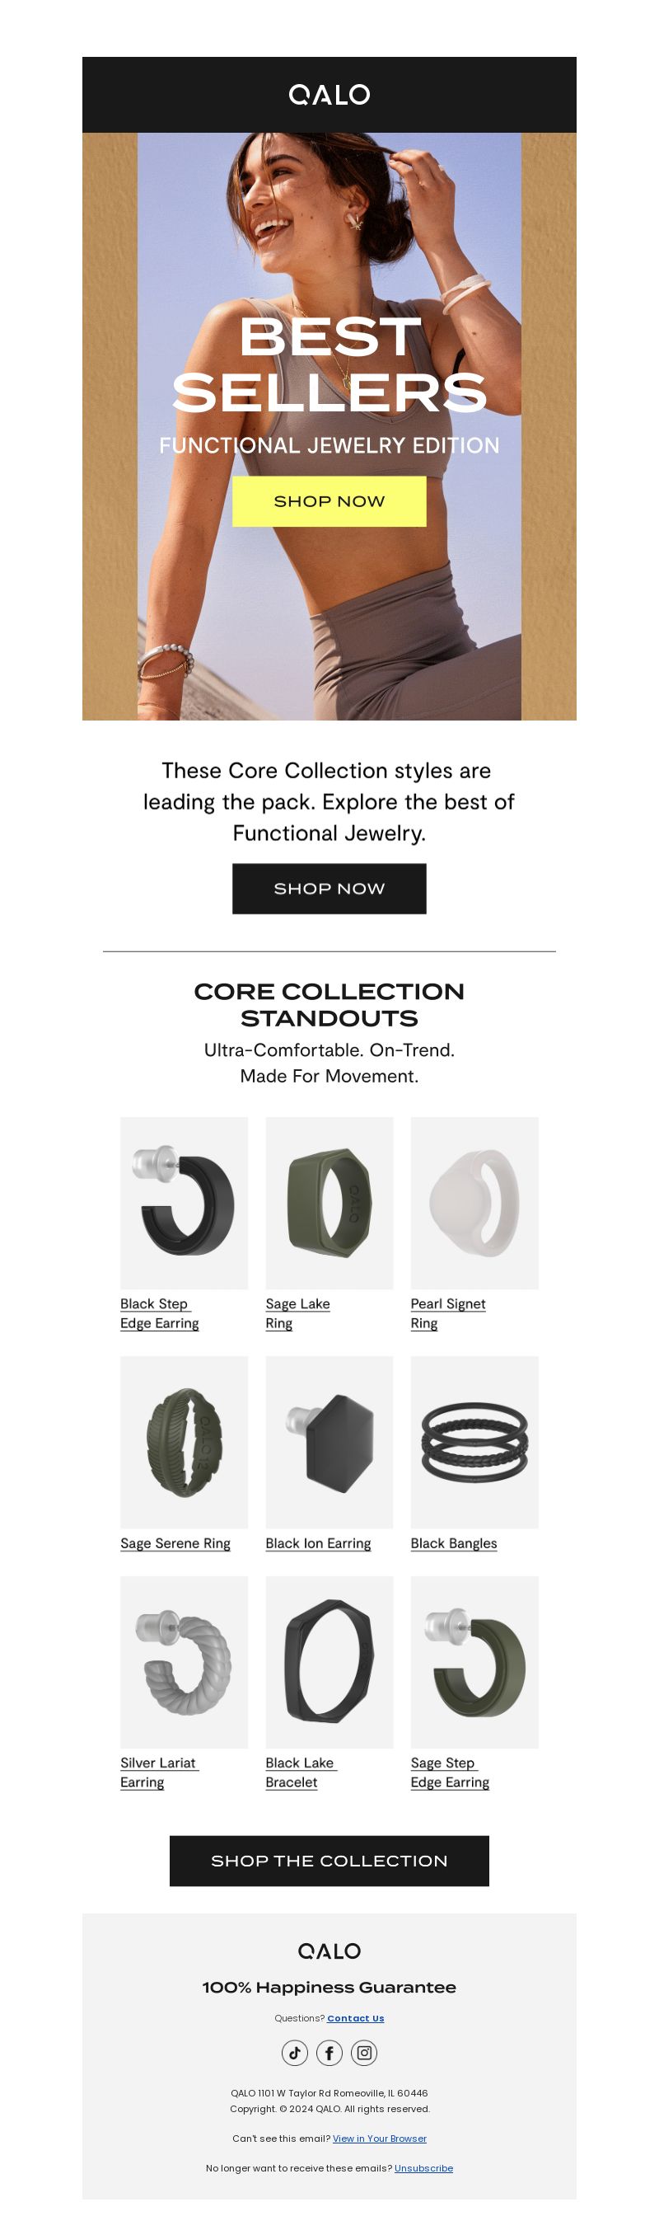Open the Sage Lake Ring link
Image resolution: width=659 pixels, height=2216 pixels.
[x=297, y=1312]
